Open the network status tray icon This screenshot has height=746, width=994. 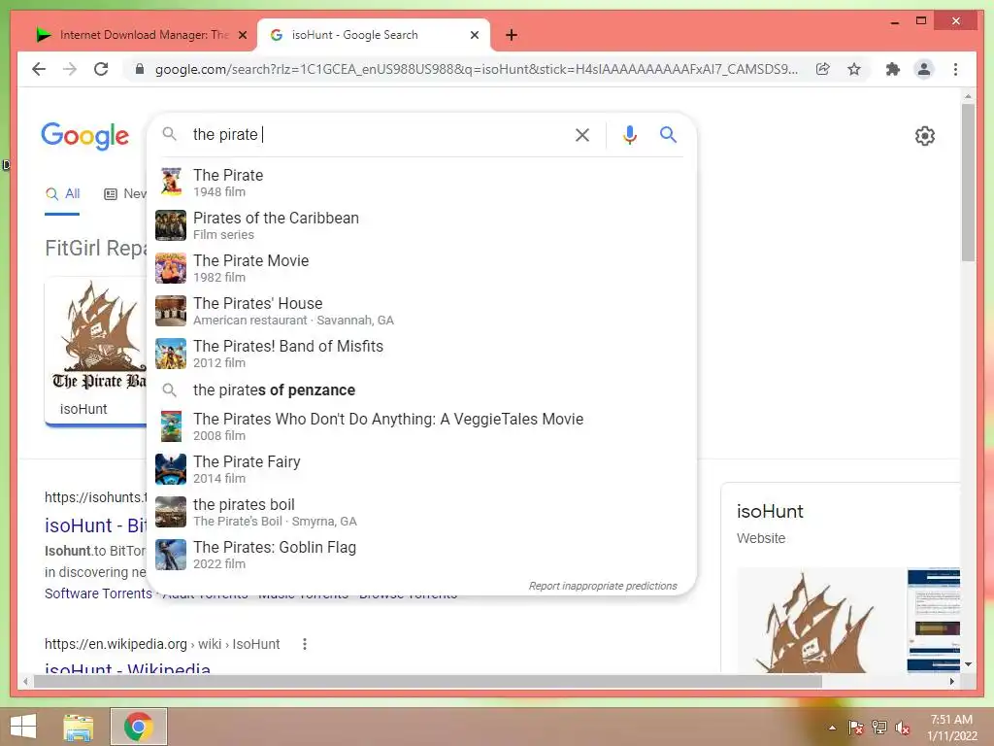[879, 728]
